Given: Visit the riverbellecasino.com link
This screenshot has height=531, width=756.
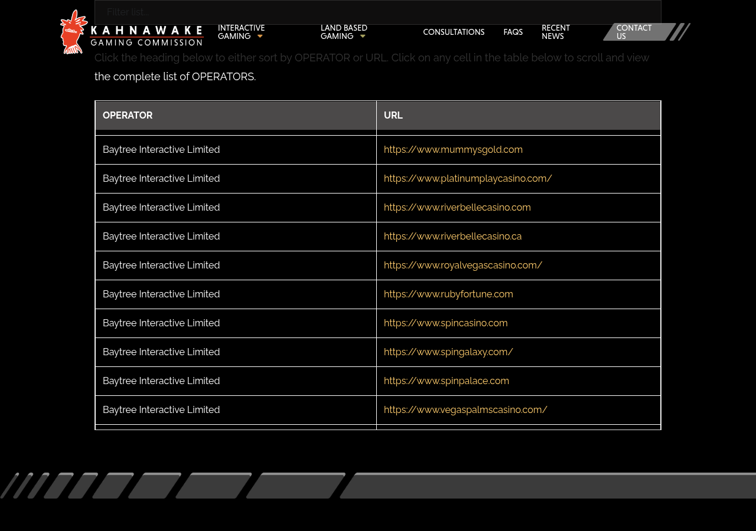Looking at the screenshot, I should tap(457, 208).
